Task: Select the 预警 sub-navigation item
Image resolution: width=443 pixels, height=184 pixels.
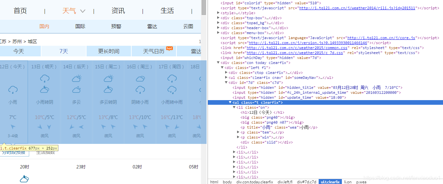Action: coord(116,27)
